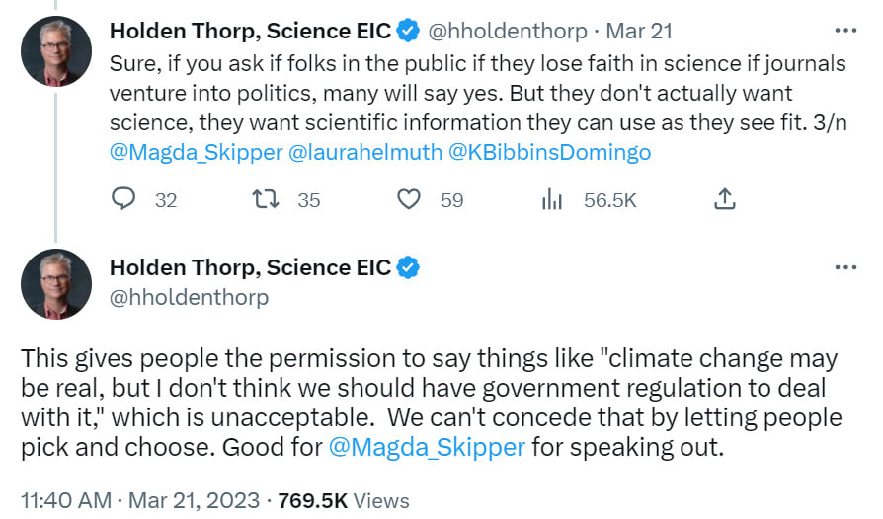
Task: Click the retweet icon showing 35
Action: (267, 200)
